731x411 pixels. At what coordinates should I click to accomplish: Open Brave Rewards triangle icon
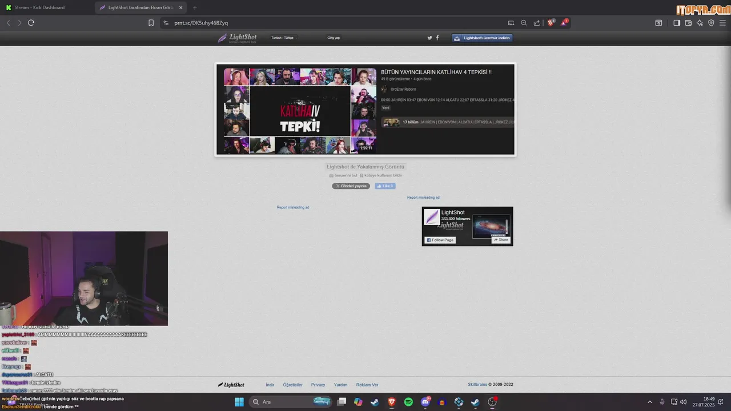(x=564, y=23)
